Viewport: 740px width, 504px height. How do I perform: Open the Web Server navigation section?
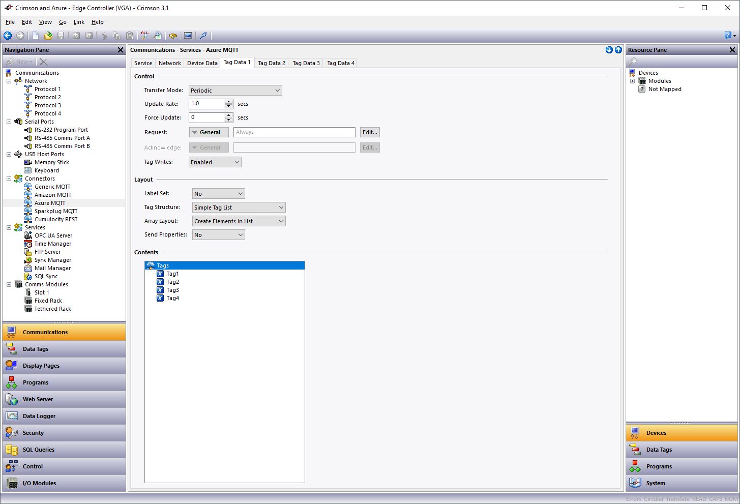64,399
